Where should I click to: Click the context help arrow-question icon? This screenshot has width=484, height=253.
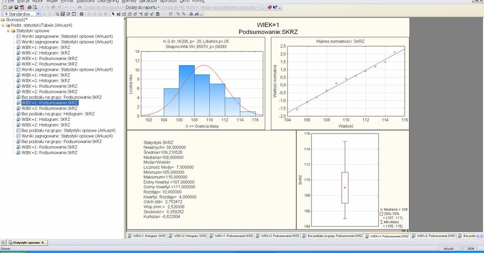(x=276, y=7)
